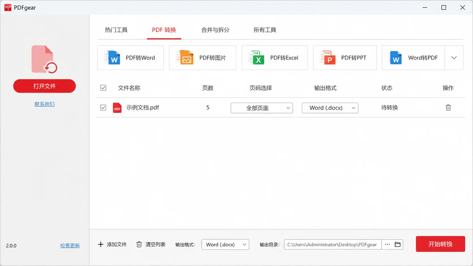473x266 pixels.
Task: Click the PDF转PPT red P icon
Action: tap(328, 58)
